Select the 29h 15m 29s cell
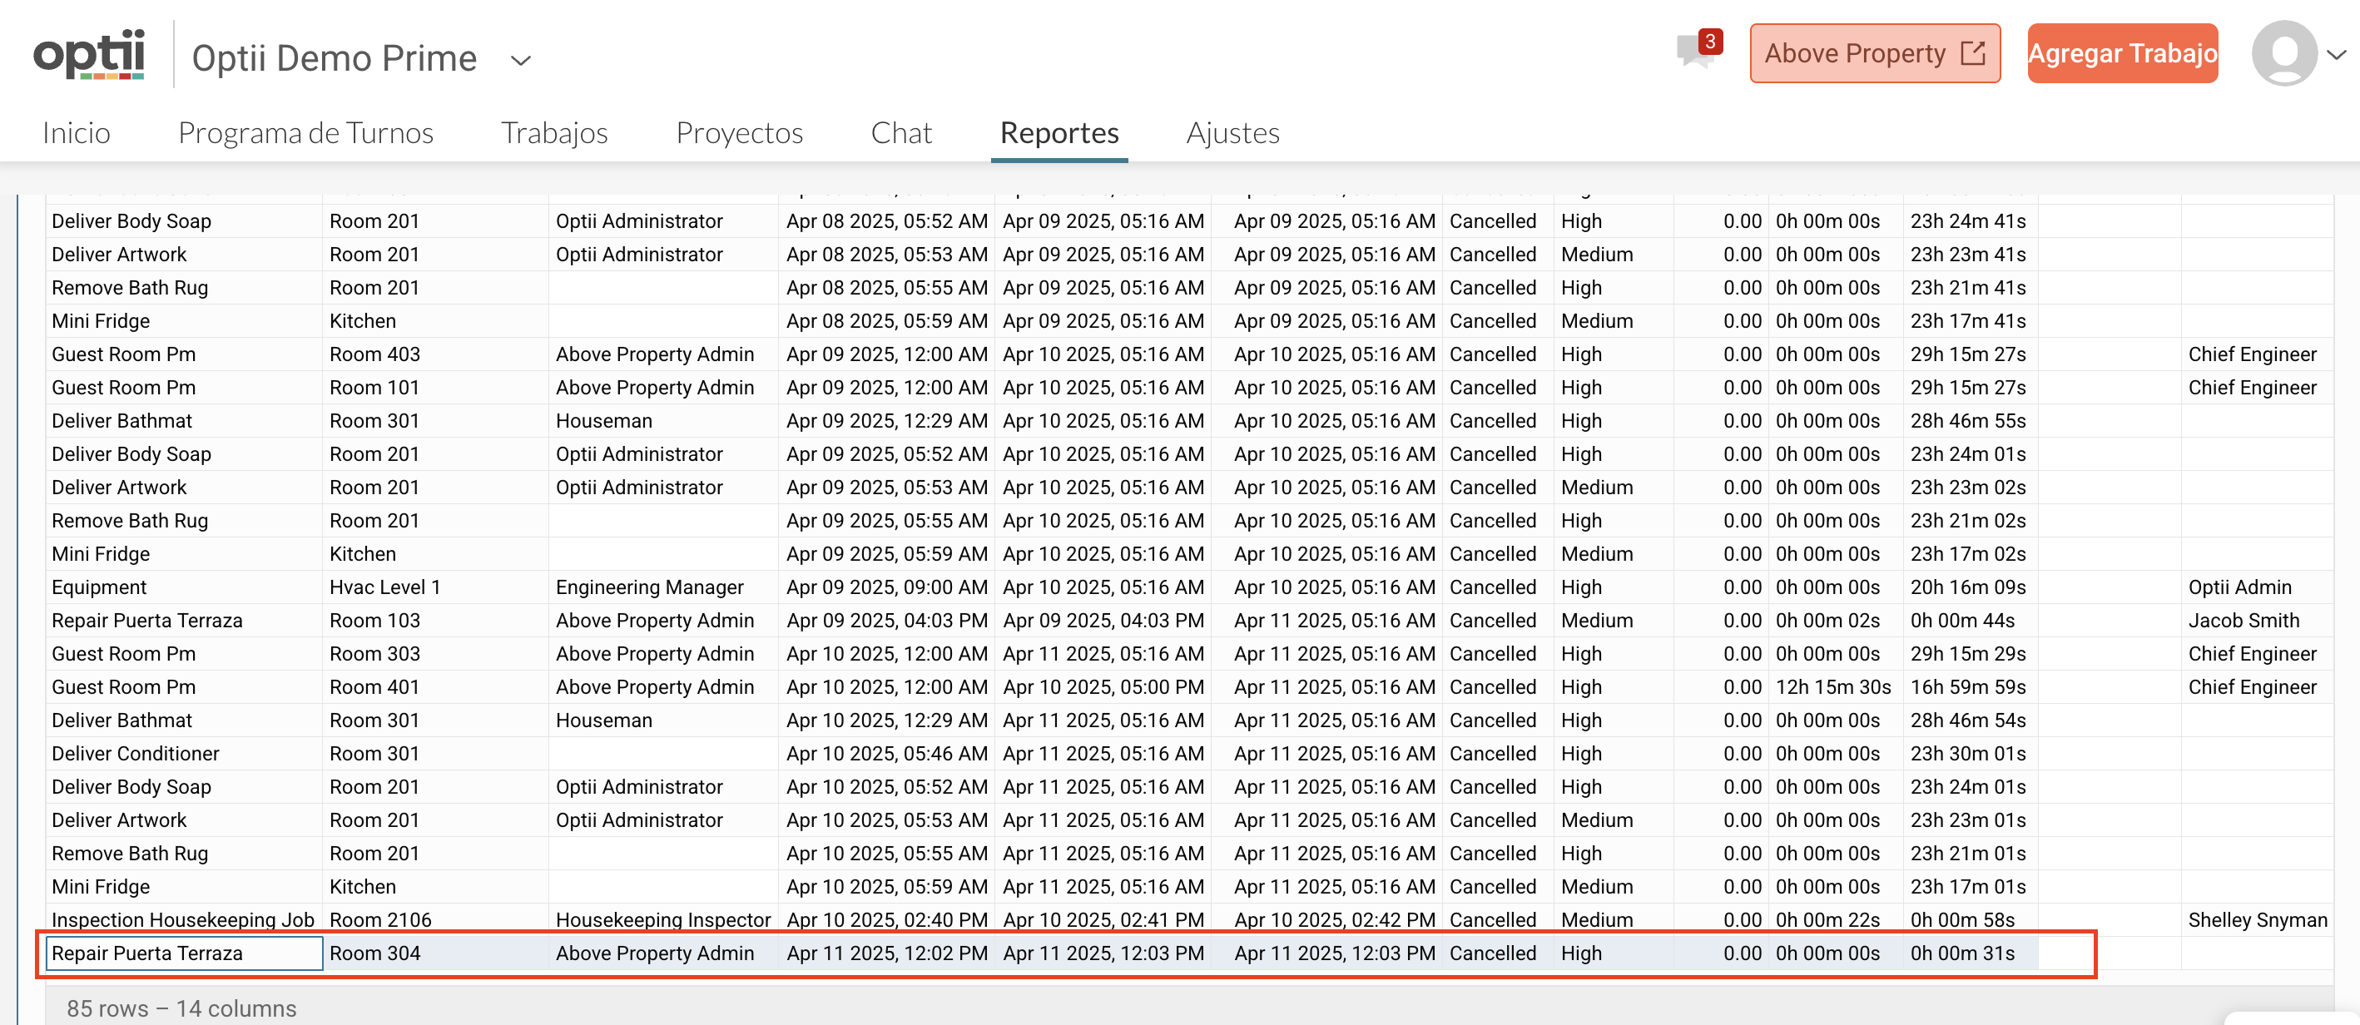Image resolution: width=2360 pixels, height=1025 pixels. coord(1971,653)
